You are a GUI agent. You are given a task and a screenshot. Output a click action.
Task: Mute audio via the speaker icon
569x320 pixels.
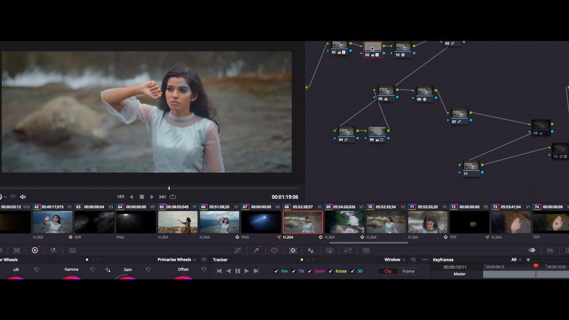point(22,196)
